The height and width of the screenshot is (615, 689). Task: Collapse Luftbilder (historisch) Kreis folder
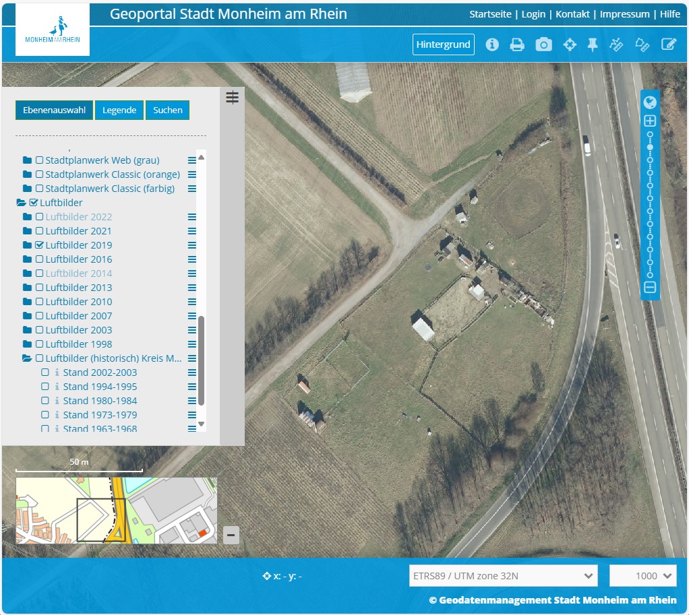click(27, 358)
